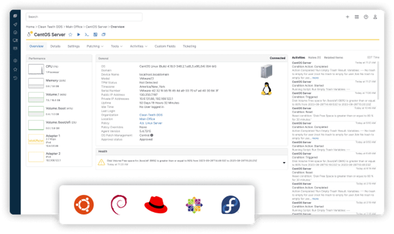Expand the Health alert dropdown arrow
Image resolution: width=394 pixels, height=234 pixels.
284,163
